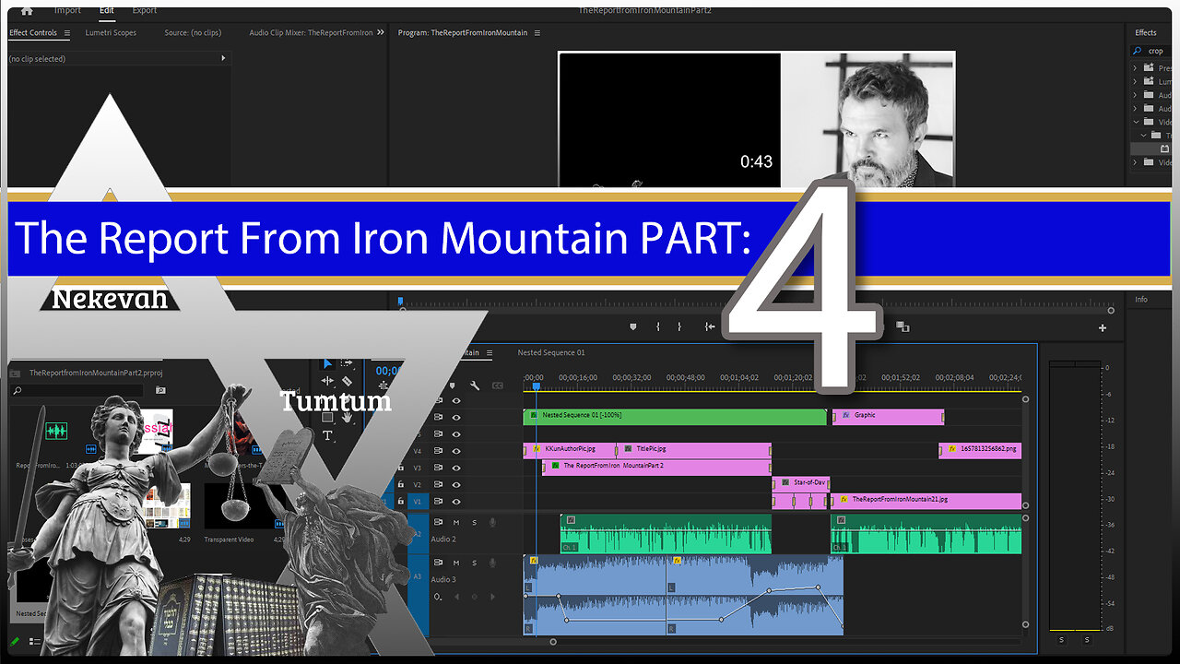Add marker in Program monitor
Image resolution: width=1180 pixels, height=664 pixels.
633,326
